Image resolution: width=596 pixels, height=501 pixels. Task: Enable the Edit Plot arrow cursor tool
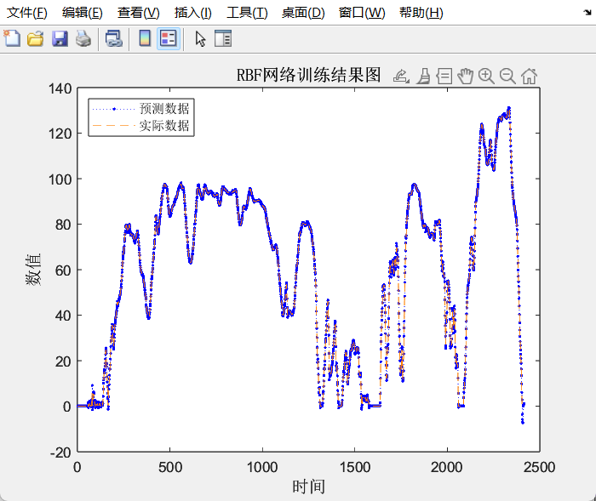pyautogui.click(x=200, y=38)
